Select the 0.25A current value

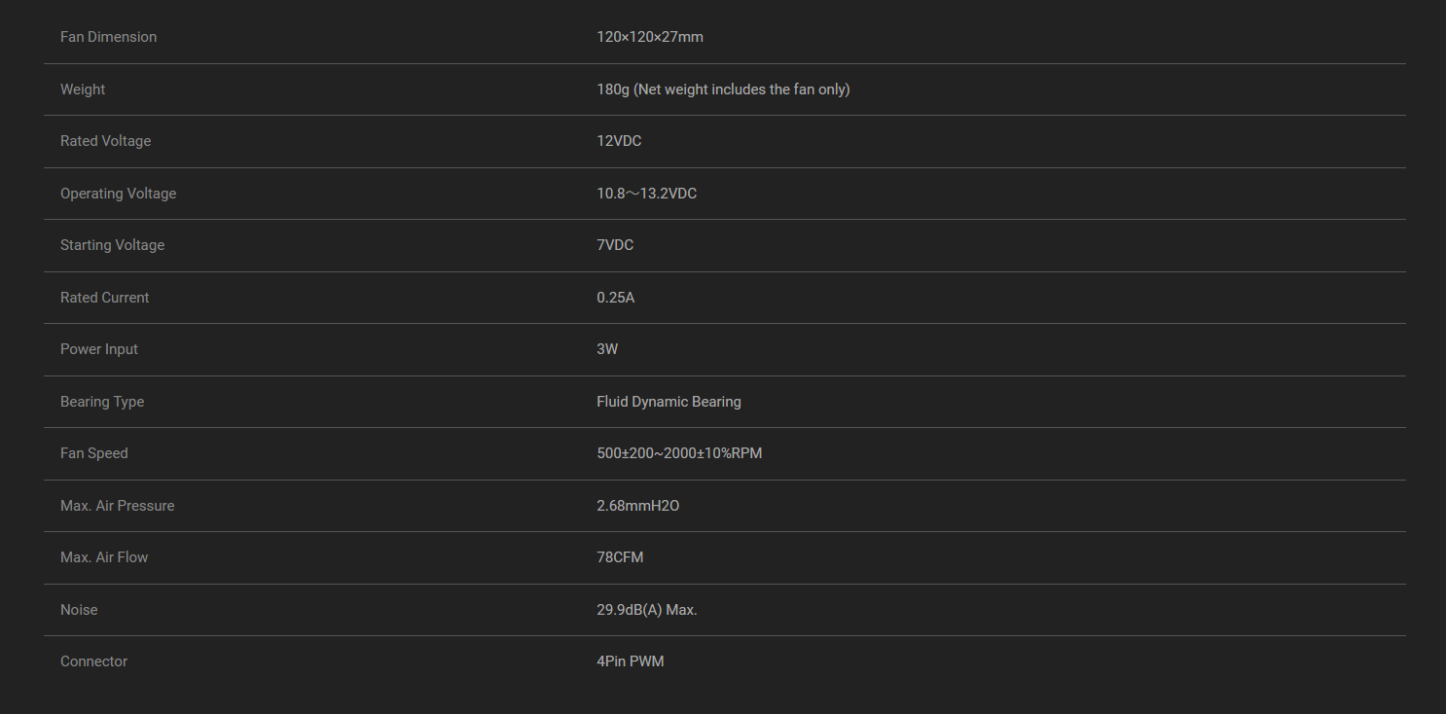point(615,298)
